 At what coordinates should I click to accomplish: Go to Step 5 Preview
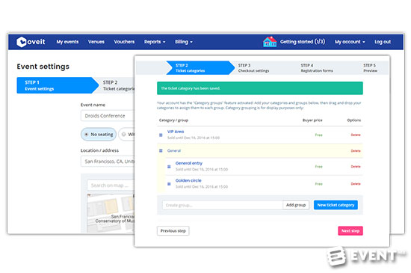coord(370,68)
